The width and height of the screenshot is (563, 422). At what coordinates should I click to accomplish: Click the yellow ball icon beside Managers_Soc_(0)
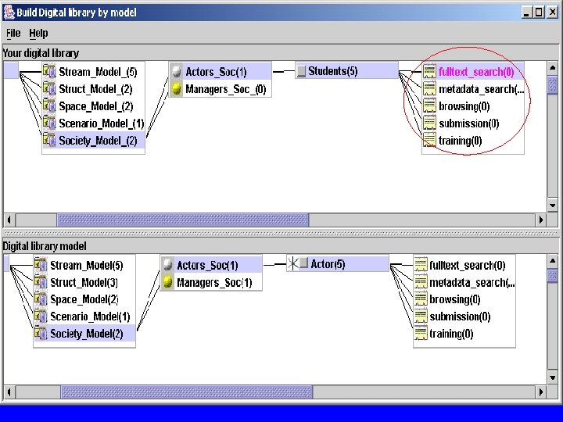[176, 88]
